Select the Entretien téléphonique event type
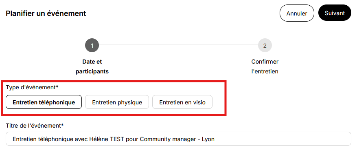Image resolution: width=357 pixels, height=148 pixels. (x=44, y=102)
